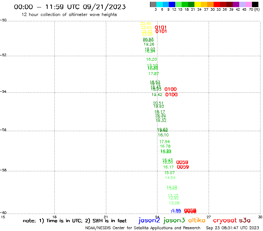Click the '12 hour collection of altimeter wave heights' subtitle
The image size is (263, 231).
pos(69,15)
